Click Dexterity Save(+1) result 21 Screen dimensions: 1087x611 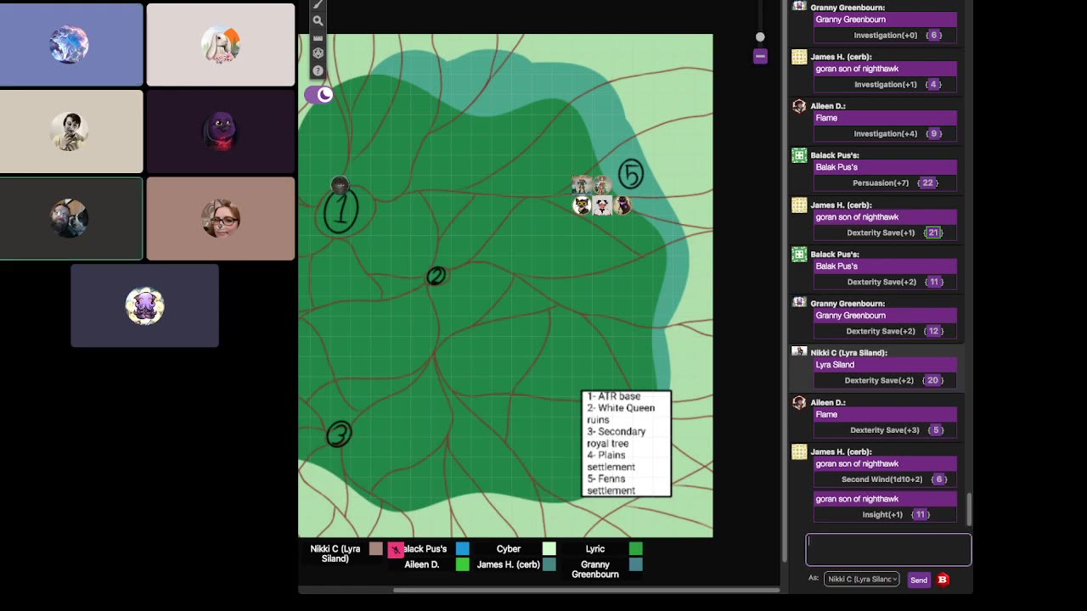(933, 233)
